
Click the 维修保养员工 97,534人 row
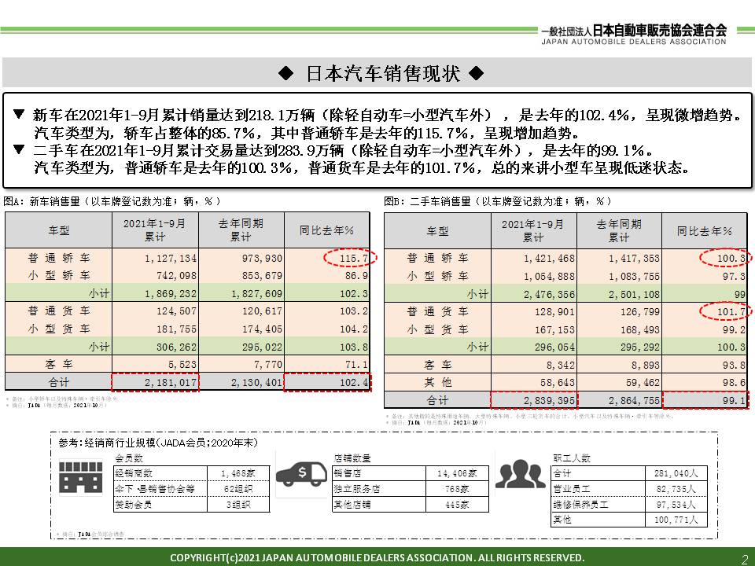point(630,505)
